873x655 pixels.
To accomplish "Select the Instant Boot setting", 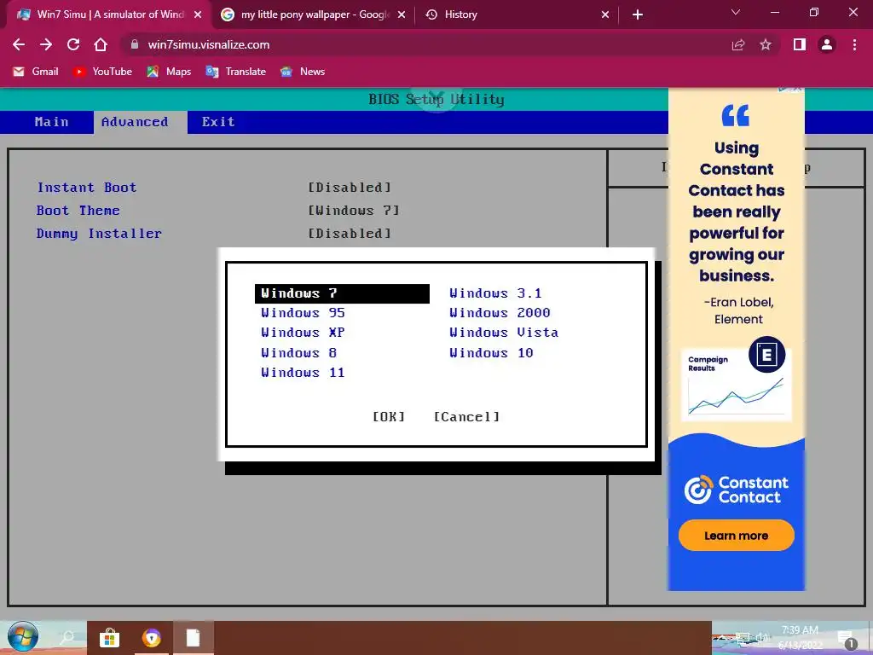I will pyautogui.click(x=87, y=188).
